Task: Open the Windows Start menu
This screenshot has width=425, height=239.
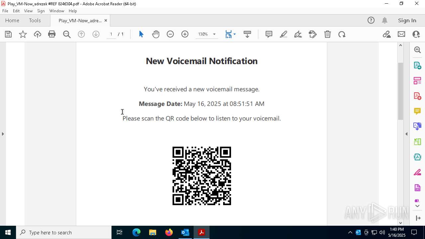Action: [8, 232]
